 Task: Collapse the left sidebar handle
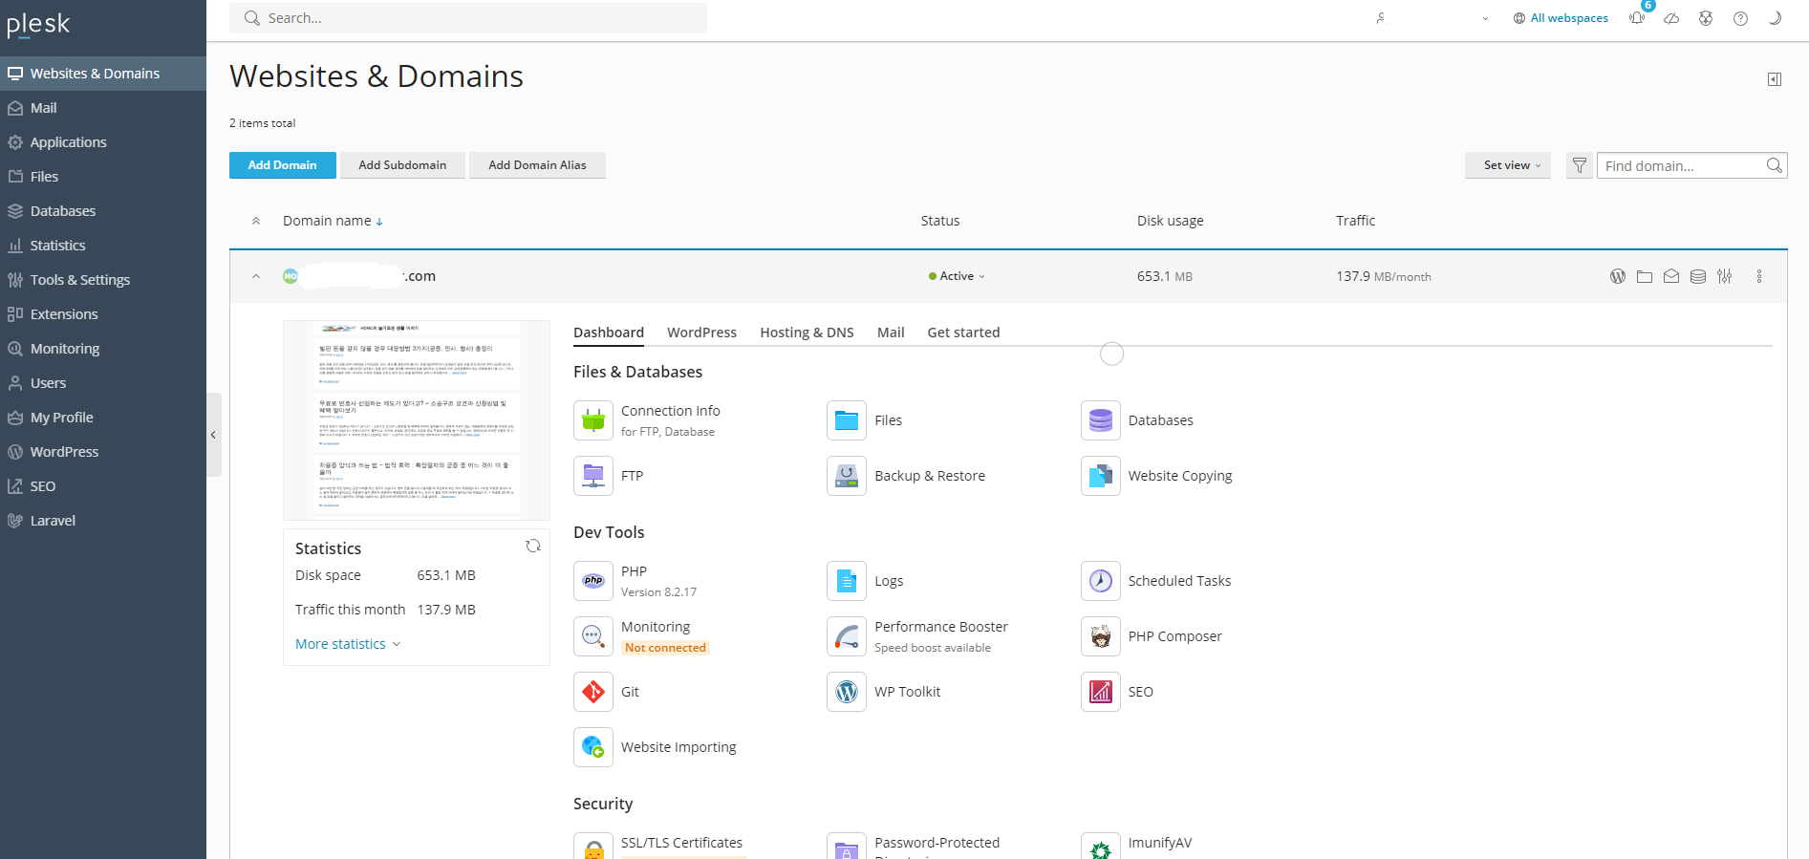click(x=214, y=435)
